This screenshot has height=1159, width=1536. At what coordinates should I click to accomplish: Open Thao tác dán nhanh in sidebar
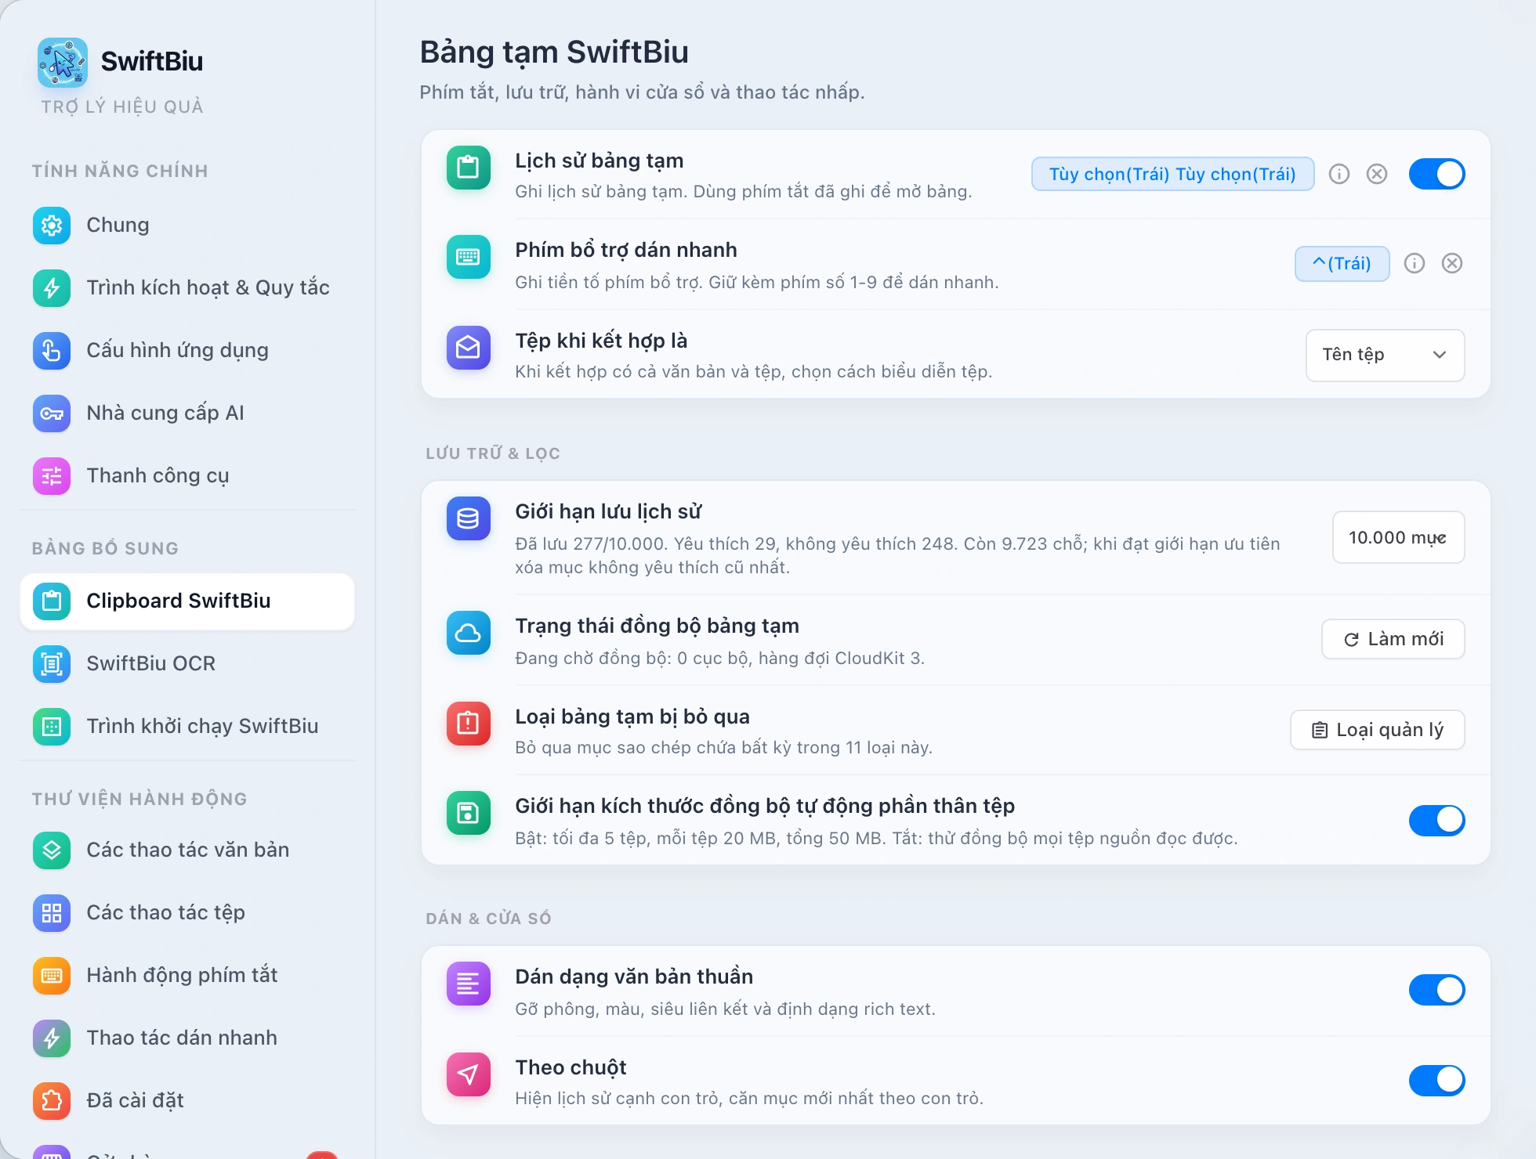click(x=187, y=1038)
